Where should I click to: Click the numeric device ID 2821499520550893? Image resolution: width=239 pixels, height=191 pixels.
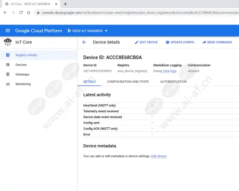(x=97, y=71)
